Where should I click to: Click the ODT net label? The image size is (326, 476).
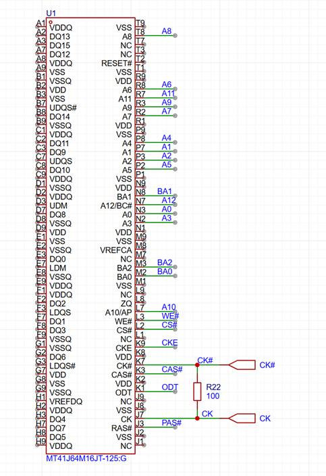point(169,387)
